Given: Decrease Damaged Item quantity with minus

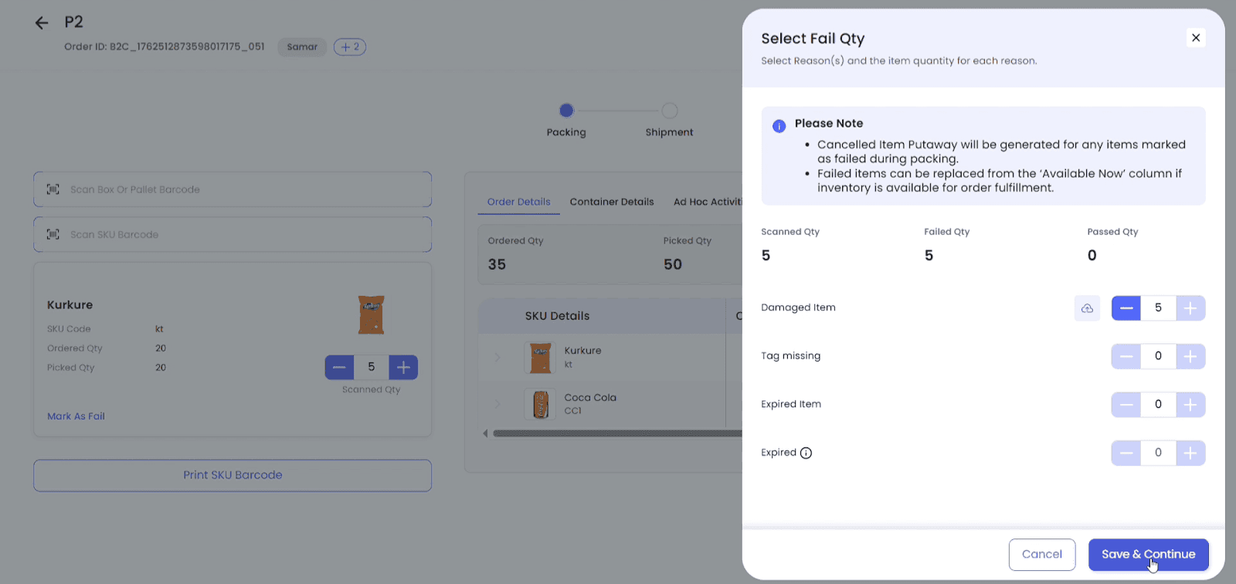Looking at the screenshot, I should [x=1126, y=308].
